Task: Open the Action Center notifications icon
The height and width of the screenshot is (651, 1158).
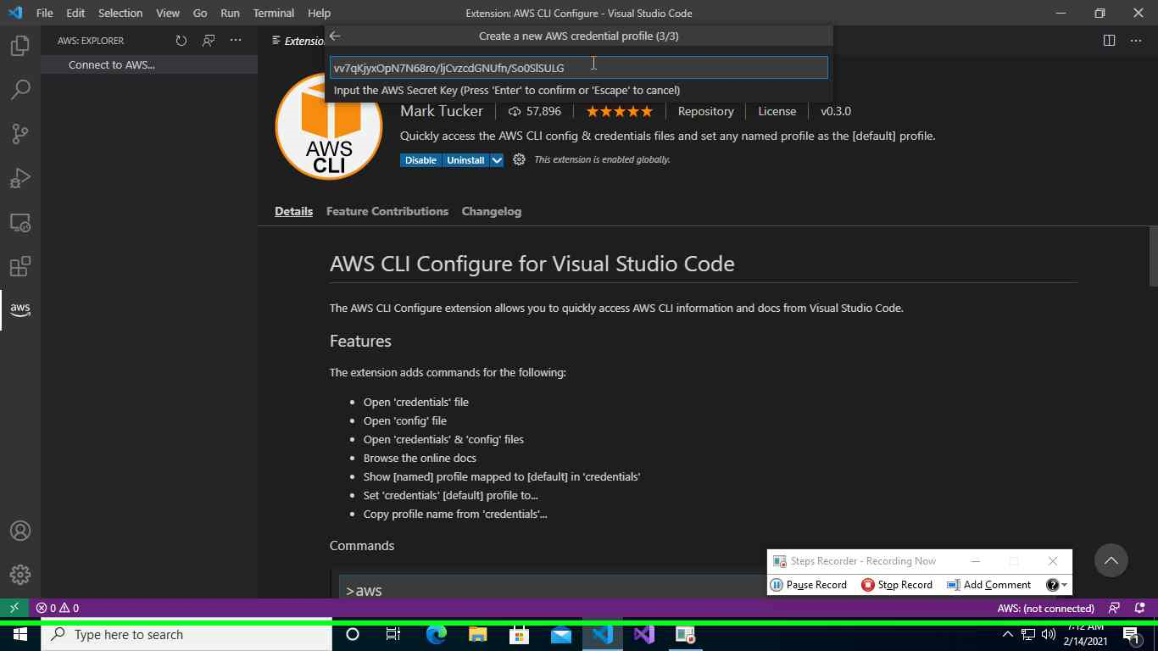Action: point(1131,634)
